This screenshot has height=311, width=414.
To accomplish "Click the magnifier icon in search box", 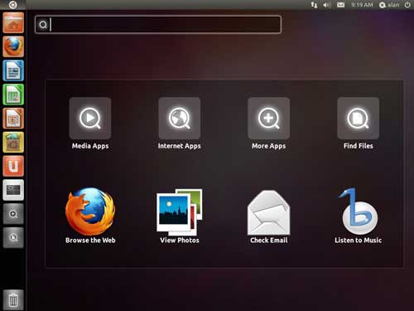I will pos(43,25).
